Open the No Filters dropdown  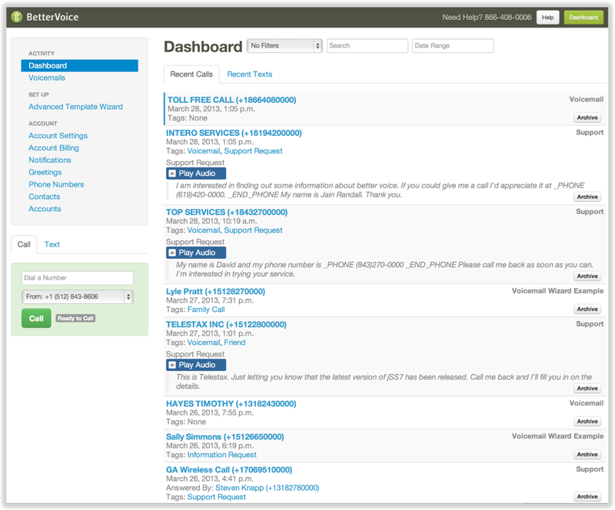(284, 45)
